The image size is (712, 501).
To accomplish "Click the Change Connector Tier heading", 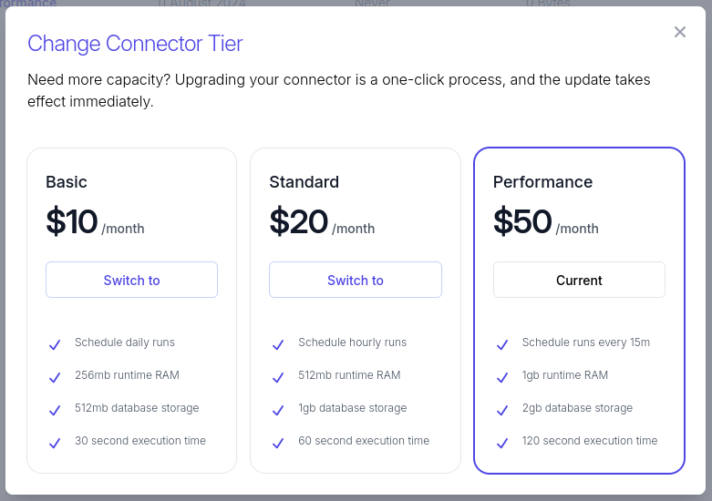I will pos(135,43).
